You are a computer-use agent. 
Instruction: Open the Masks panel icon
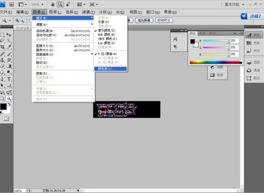click(x=217, y=75)
